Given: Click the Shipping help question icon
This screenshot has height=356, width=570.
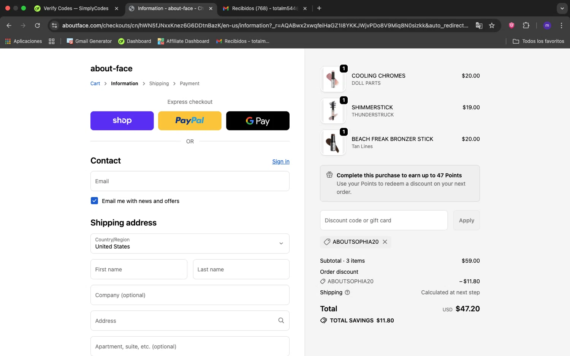Looking at the screenshot, I should click(x=347, y=292).
